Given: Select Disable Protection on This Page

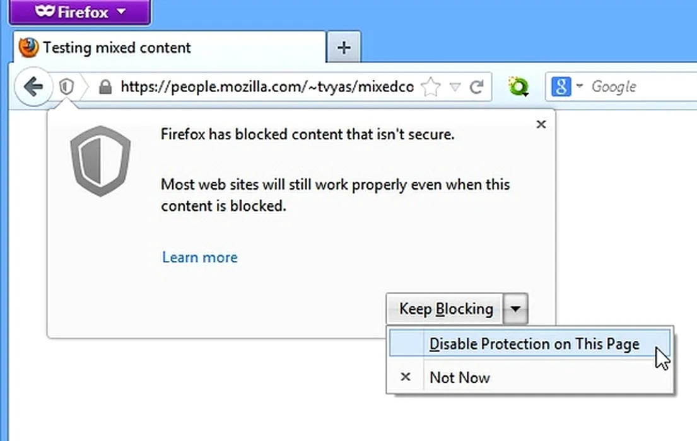Looking at the screenshot, I should pyautogui.click(x=534, y=344).
